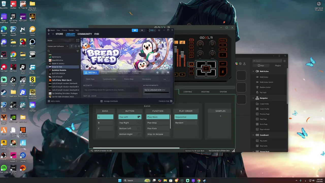Toggle ready-to-play filter in Steam library

coord(79,46)
